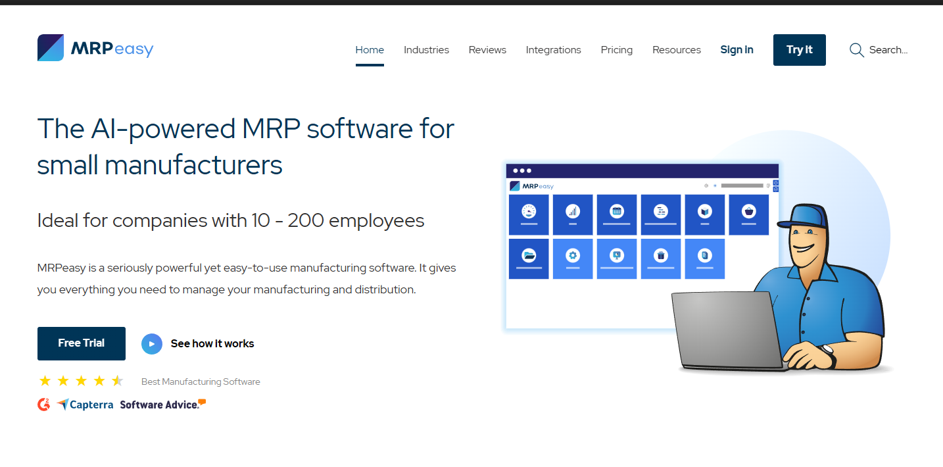
Task: Go to the Reviews page
Action: pos(487,50)
